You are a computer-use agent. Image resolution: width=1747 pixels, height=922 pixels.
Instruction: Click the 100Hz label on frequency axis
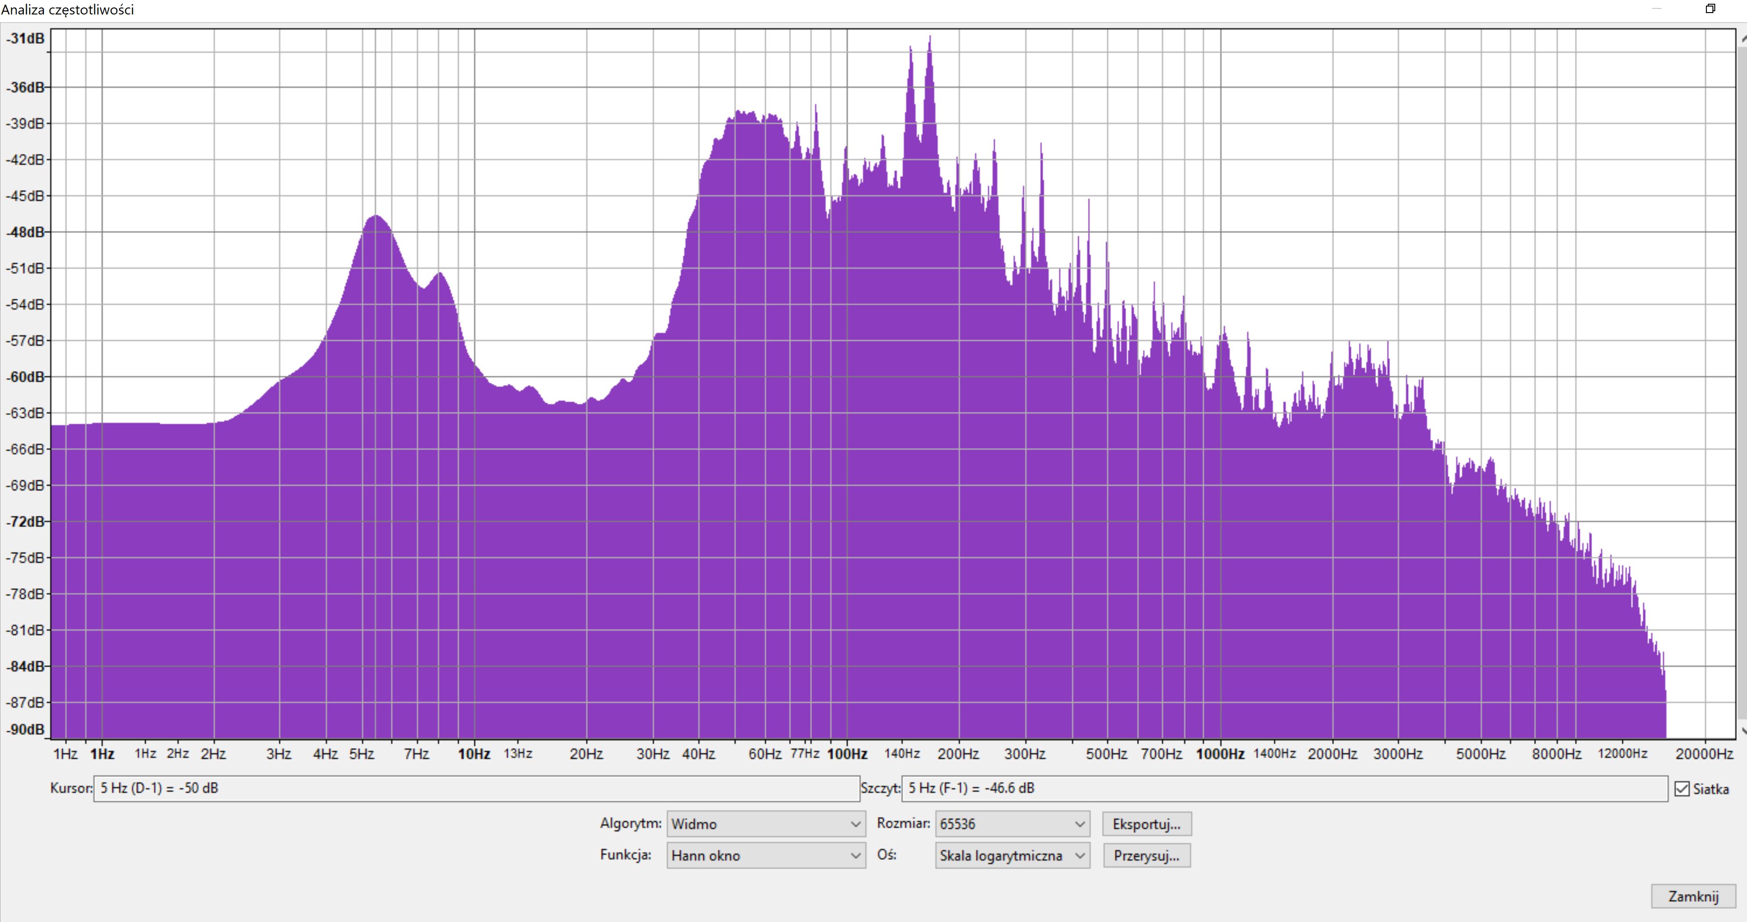(x=847, y=754)
